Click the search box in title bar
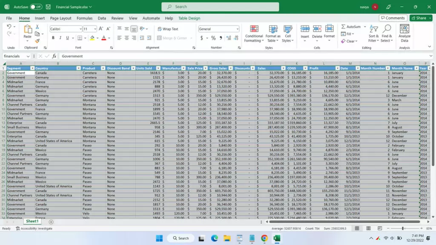 click(220, 7)
